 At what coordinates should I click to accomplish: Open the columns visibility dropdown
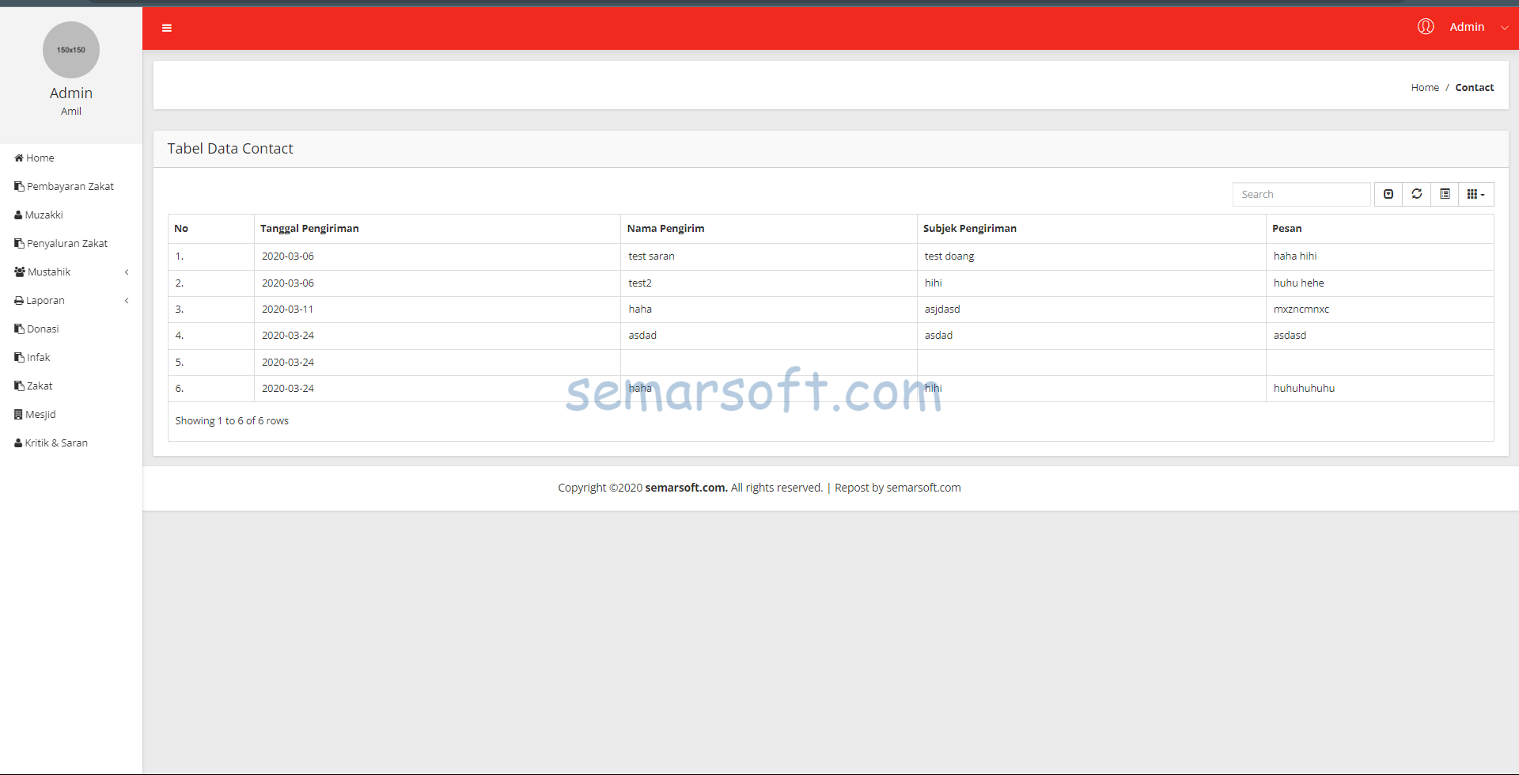[x=1475, y=194]
